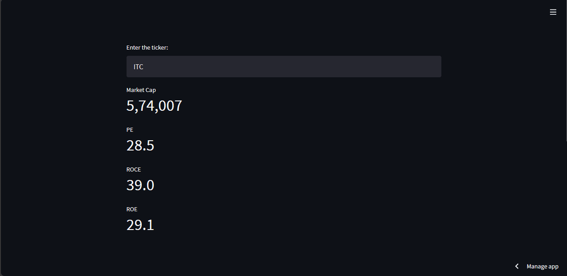Click the 'Enter the ticker:' label
This screenshot has height=276, width=567.
click(147, 47)
